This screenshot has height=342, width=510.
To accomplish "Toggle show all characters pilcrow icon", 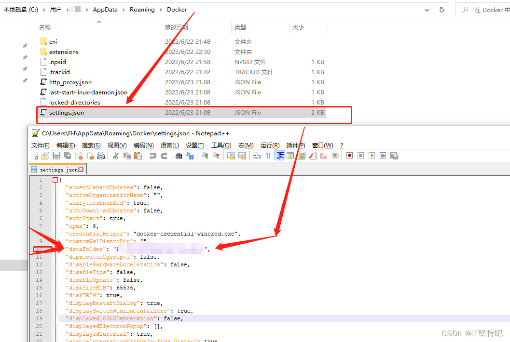I will pos(268,156).
